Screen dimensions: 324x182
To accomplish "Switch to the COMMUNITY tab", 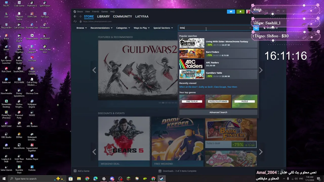I will click(x=123, y=16).
